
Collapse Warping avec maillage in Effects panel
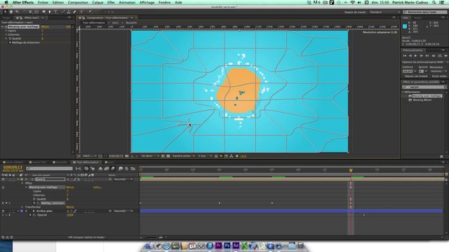pyautogui.click(x=3, y=27)
